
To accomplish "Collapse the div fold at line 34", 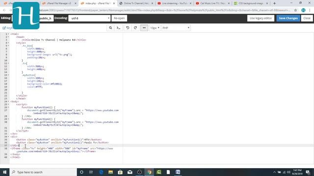I will coord(8,137).
